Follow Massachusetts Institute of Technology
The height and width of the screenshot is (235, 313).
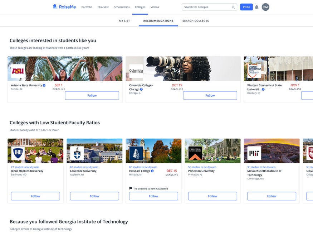coord(272,196)
